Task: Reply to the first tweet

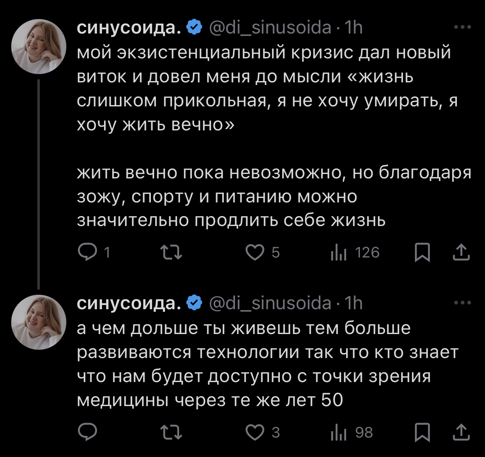Action: (88, 253)
